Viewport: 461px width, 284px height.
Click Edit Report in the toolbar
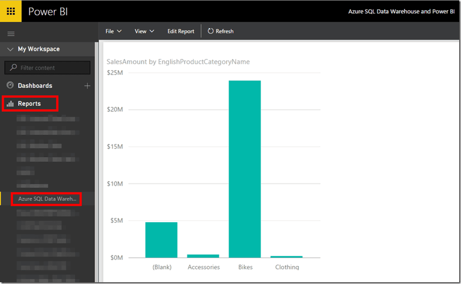(181, 31)
